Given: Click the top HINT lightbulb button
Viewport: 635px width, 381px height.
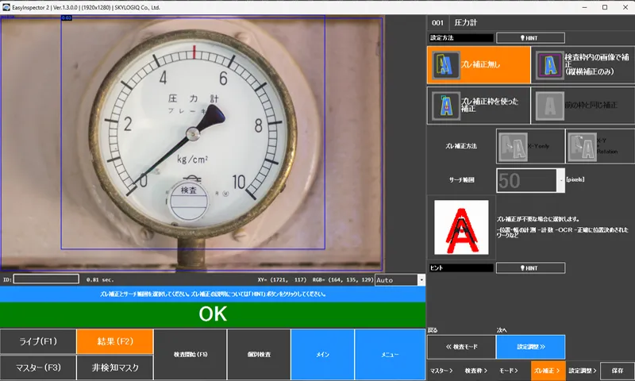Looking at the screenshot, I should click(x=530, y=37).
